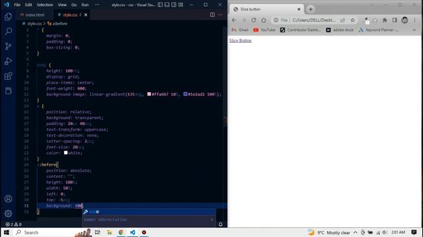The image size is (423, 237).
Task: Toggle Chrome side panel
Action: pyautogui.click(x=395, y=20)
